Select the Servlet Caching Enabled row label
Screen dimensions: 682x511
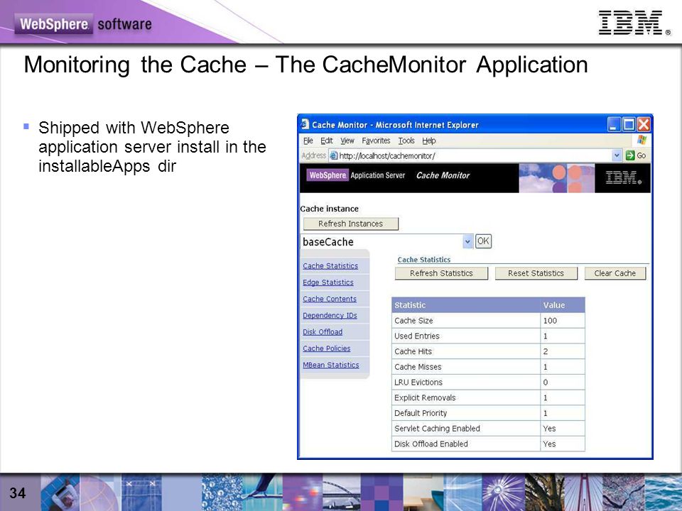point(437,429)
